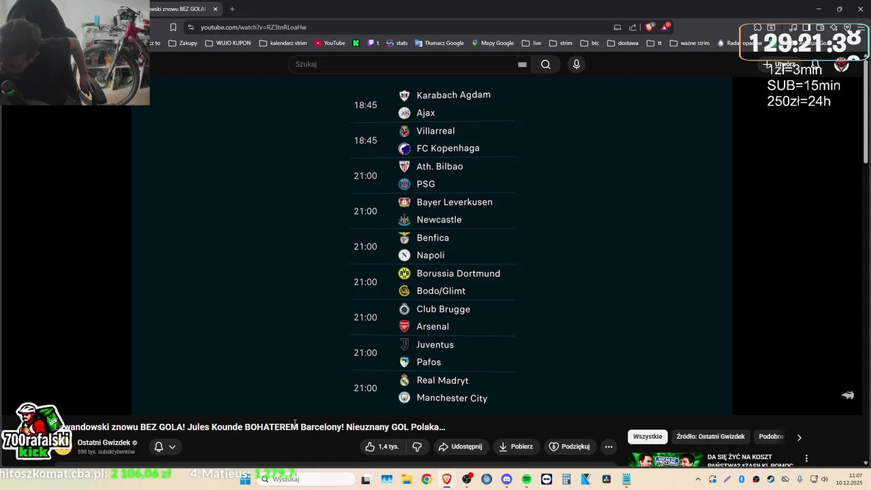871x490 pixels.
Task: Click the Udostępnij share button
Action: pyautogui.click(x=461, y=446)
